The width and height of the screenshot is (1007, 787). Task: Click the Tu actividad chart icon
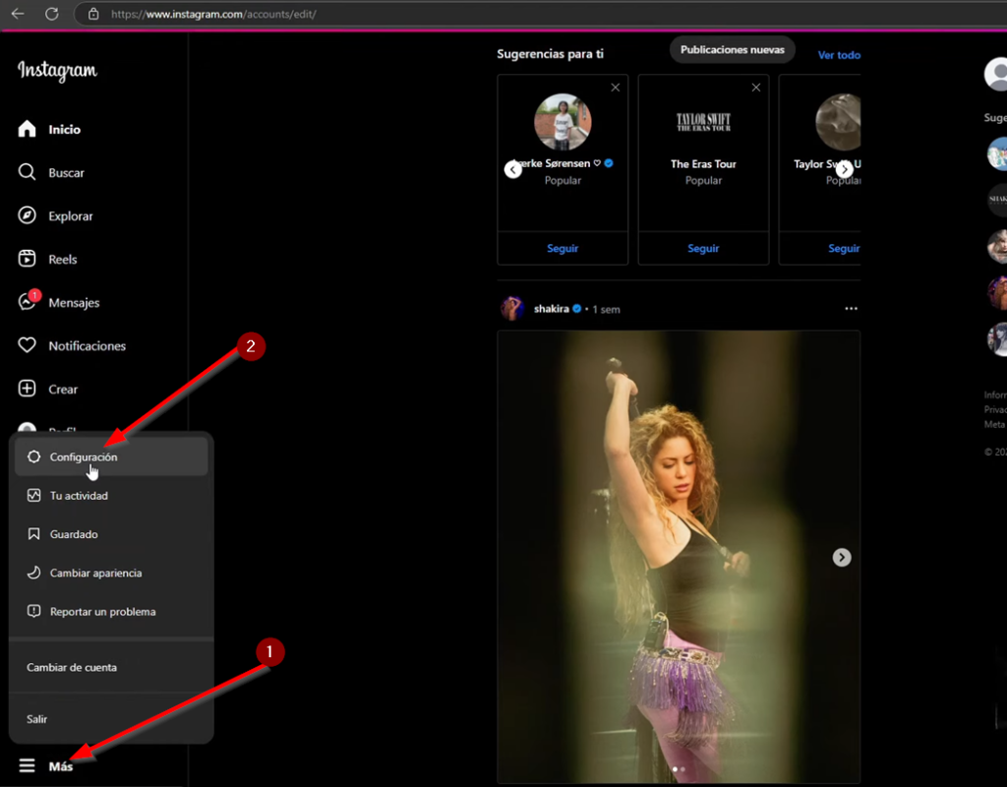[34, 496]
